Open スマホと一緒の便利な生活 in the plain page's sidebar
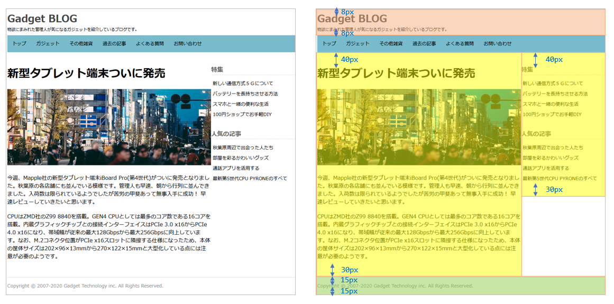This screenshot has width=614, height=304. 241,104
